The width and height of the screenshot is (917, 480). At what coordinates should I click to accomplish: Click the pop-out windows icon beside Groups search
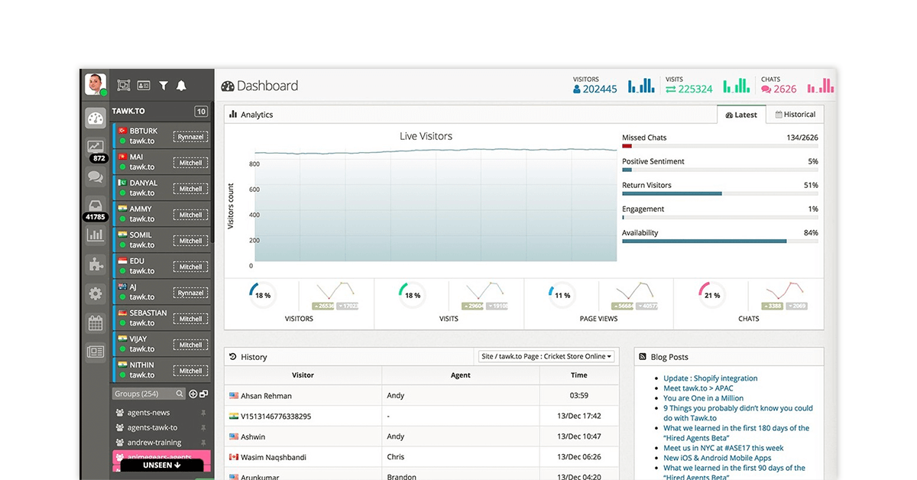(x=204, y=394)
